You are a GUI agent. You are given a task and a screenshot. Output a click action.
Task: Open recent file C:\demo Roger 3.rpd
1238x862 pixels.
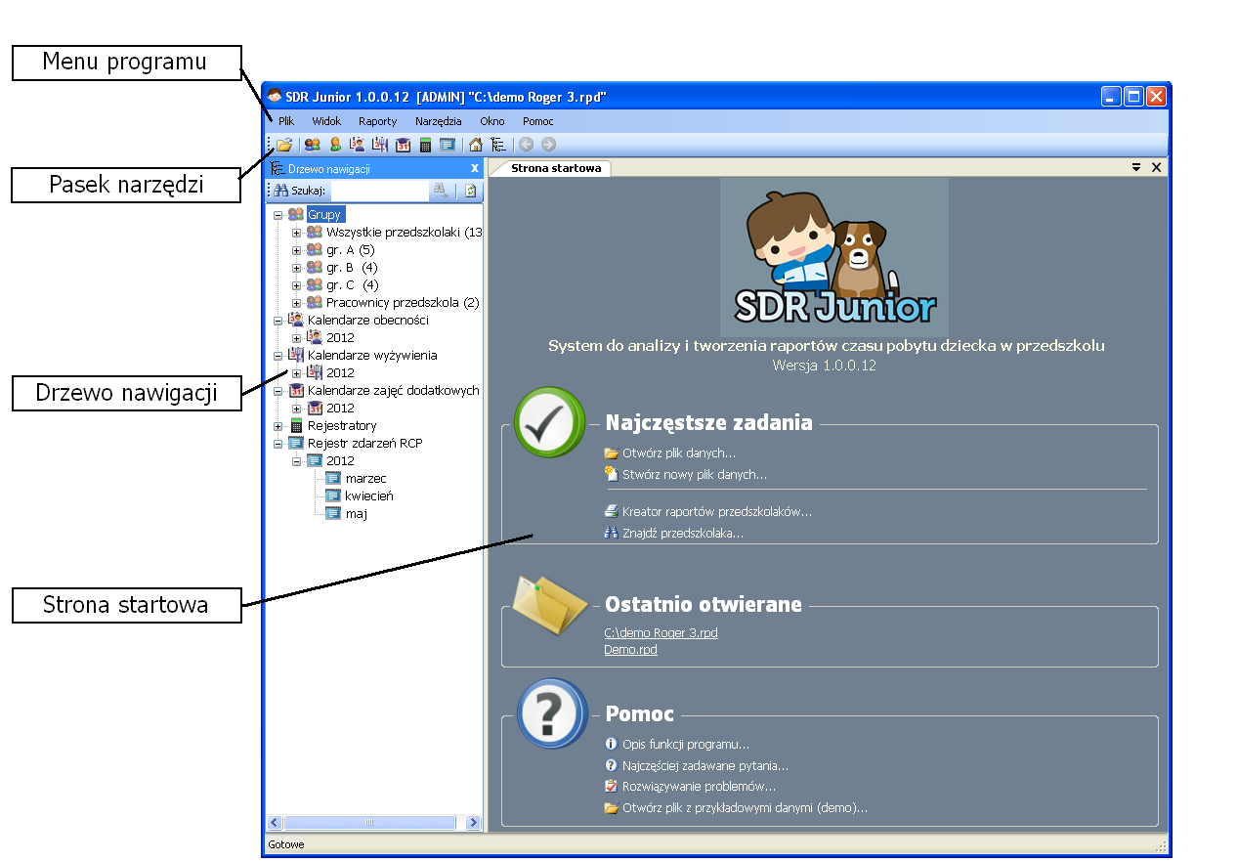pos(661,633)
